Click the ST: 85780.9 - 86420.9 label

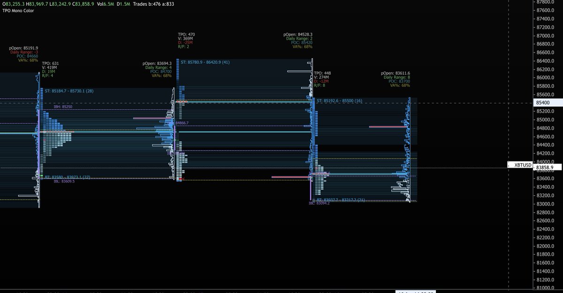(205, 62)
